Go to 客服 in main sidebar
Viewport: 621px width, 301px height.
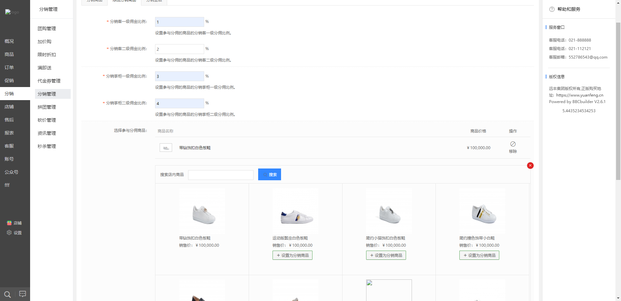pyautogui.click(x=9, y=146)
